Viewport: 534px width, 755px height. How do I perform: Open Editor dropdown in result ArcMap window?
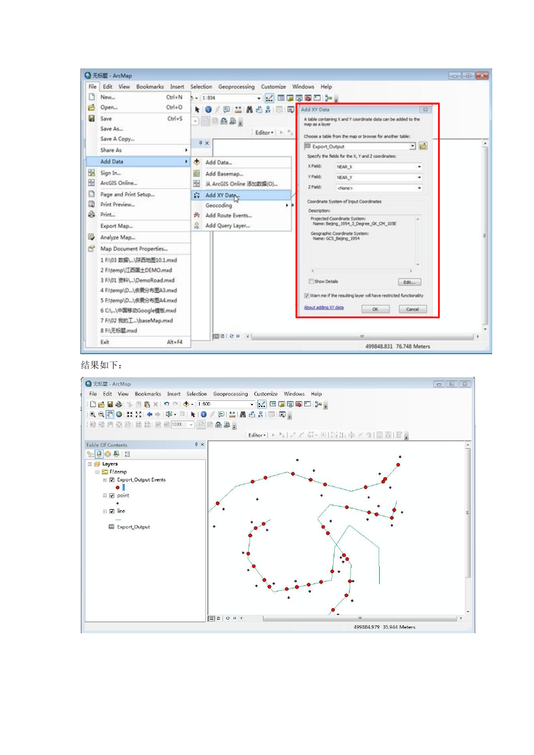tap(257, 435)
